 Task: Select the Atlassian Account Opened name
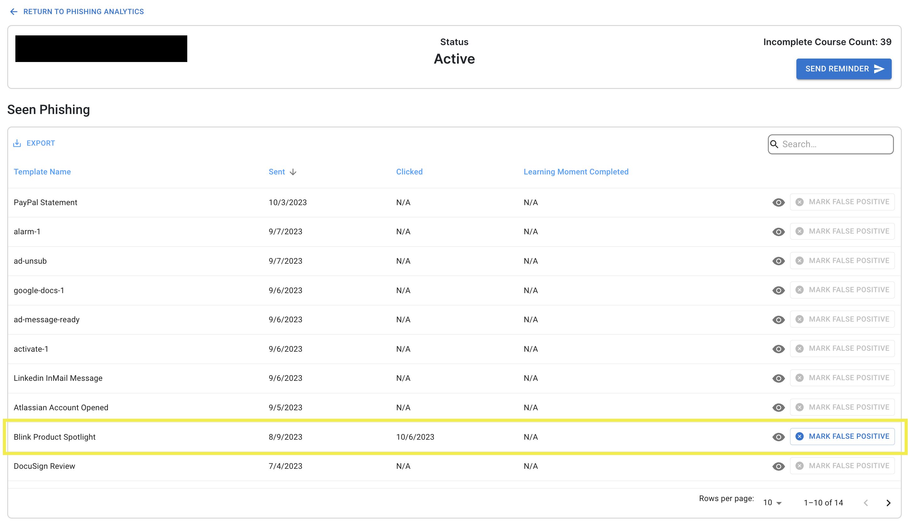tap(61, 408)
